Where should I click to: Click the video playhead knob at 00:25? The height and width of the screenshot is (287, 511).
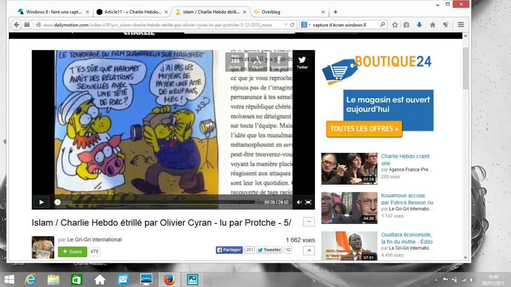57,202
